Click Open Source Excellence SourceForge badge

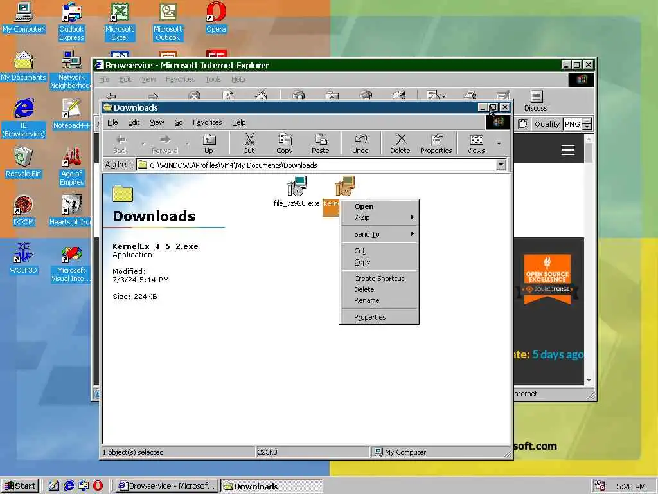coord(547,279)
